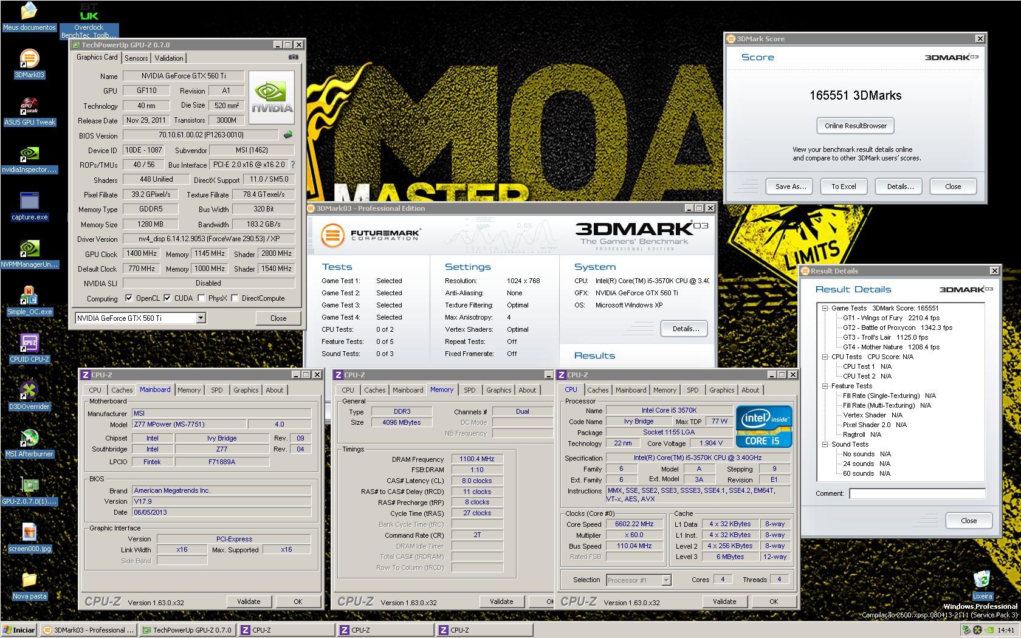Click the Futuremark logo icon in 3DMark03

332,235
